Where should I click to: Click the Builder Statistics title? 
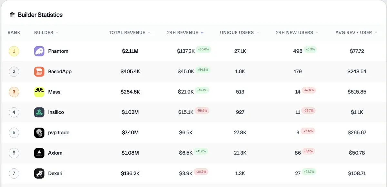click(x=40, y=15)
